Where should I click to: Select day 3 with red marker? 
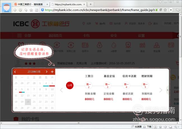click(x=52, y=83)
